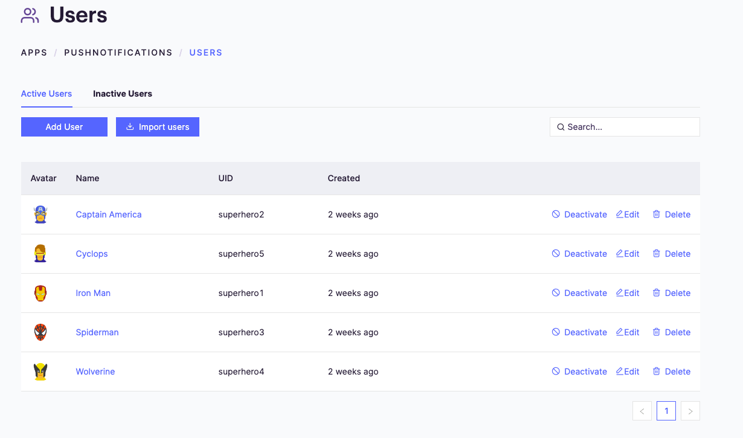Switch to Active Users tab

(47, 94)
